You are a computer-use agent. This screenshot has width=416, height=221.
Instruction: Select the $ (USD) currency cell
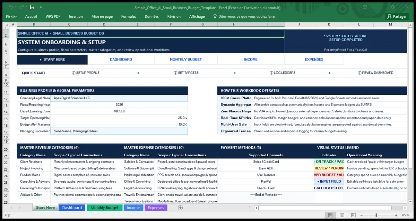point(119,111)
